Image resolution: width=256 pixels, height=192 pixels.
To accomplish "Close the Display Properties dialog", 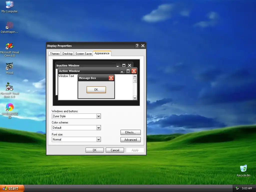I will [143, 46].
